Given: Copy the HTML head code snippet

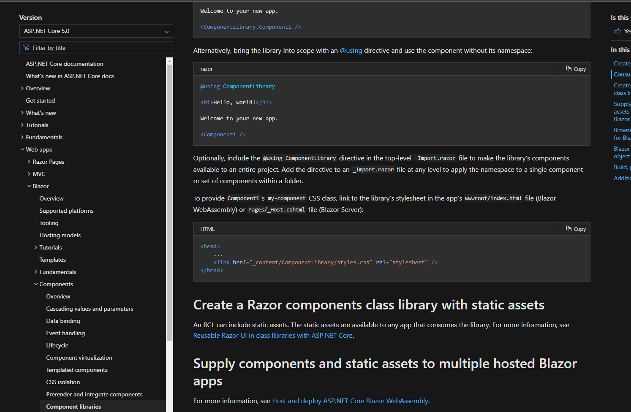Looking at the screenshot, I should tap(575, 228).
